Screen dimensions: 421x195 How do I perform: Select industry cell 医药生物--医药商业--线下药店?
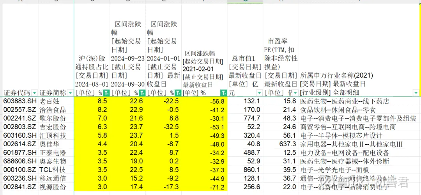(345, 101)
